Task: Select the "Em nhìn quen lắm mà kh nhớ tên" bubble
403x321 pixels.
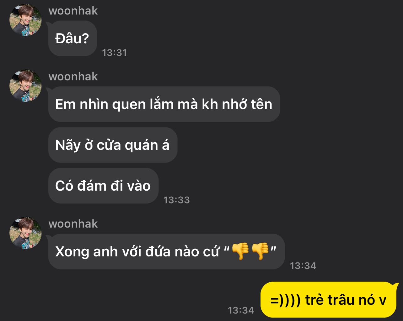Action: click(164, 104)
